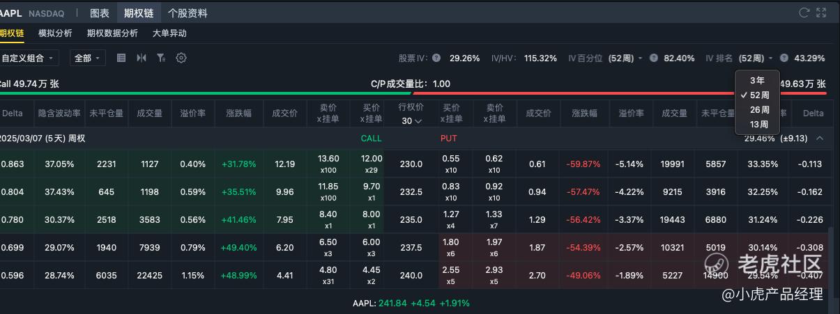Click the strike price 240.0 row
The width and height of the screenshot is (840, 314).
[x=411, y=276]
